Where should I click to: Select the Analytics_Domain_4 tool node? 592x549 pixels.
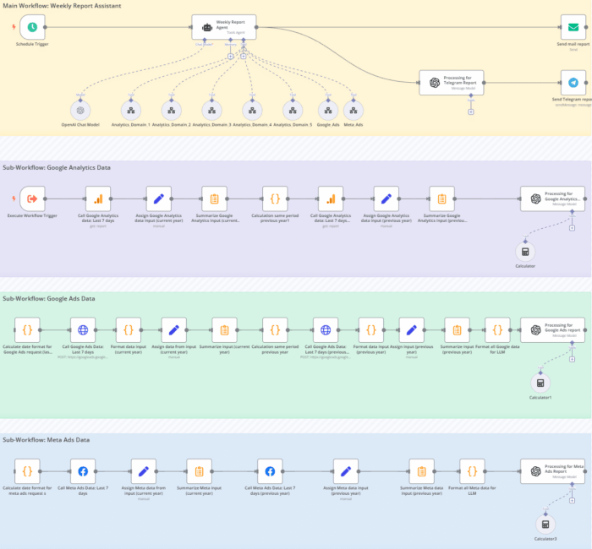click(x=252, y=111)
